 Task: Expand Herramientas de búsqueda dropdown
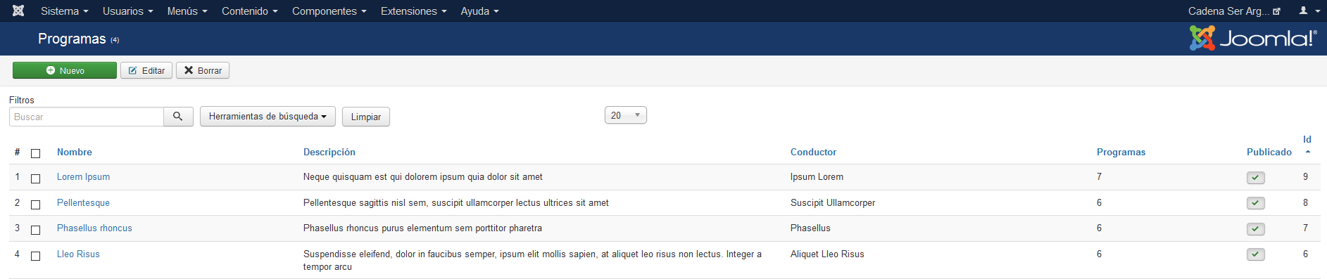[268, 117]
